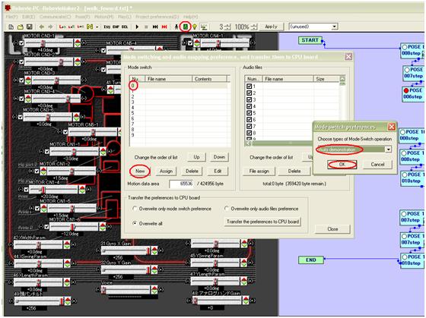Select the START node in flow chart
The width and height of the screenshot is (426, 318).
point(310,40)
